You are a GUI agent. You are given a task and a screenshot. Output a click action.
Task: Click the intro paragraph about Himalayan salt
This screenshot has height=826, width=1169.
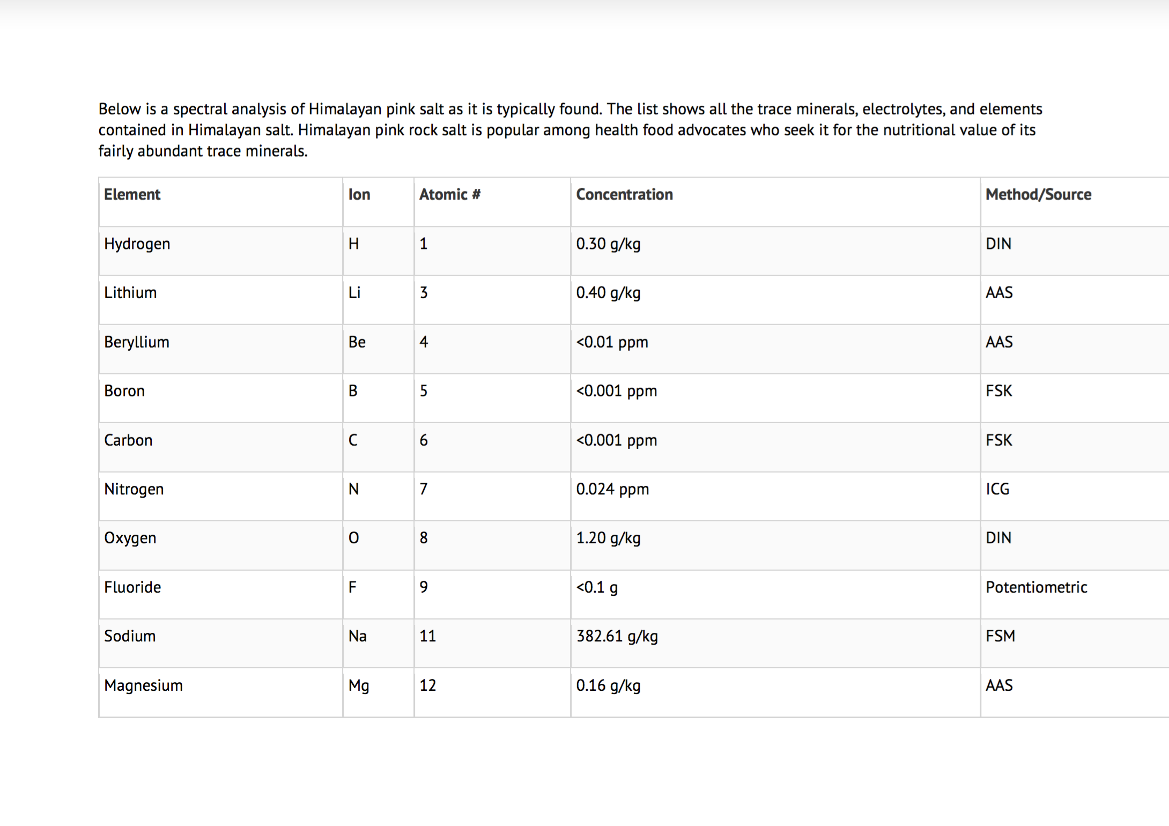(x=569, y=130)
